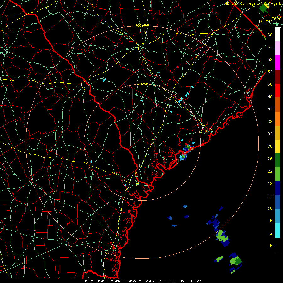The image size is (283, 283).
Task: Click the coastal echo cell with yellow core
Action: point(188,148)
